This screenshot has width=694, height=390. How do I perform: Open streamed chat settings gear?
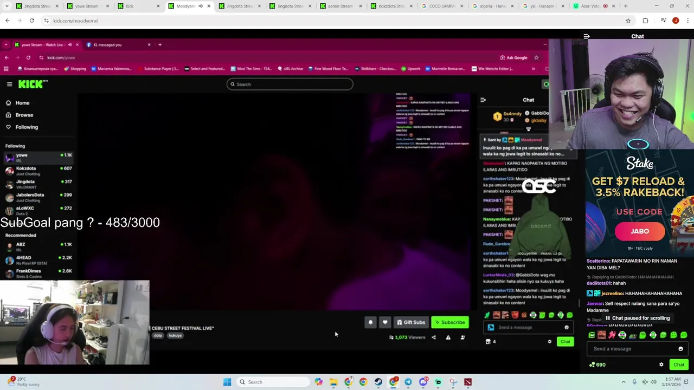coord(549,342)
